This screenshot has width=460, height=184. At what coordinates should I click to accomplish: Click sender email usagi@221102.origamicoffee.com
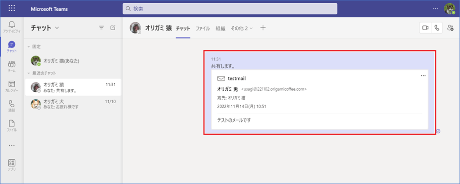(x=274, y=89)
